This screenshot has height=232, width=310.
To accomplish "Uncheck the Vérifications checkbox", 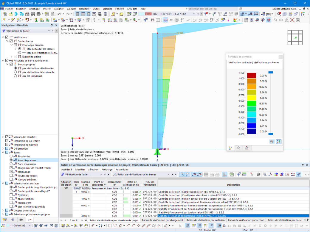I will pyautogui.click(x=7, y=37).
